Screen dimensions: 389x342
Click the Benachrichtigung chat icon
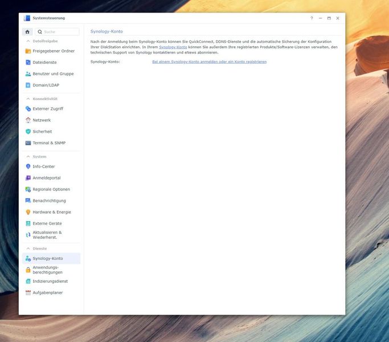[28, 201]
